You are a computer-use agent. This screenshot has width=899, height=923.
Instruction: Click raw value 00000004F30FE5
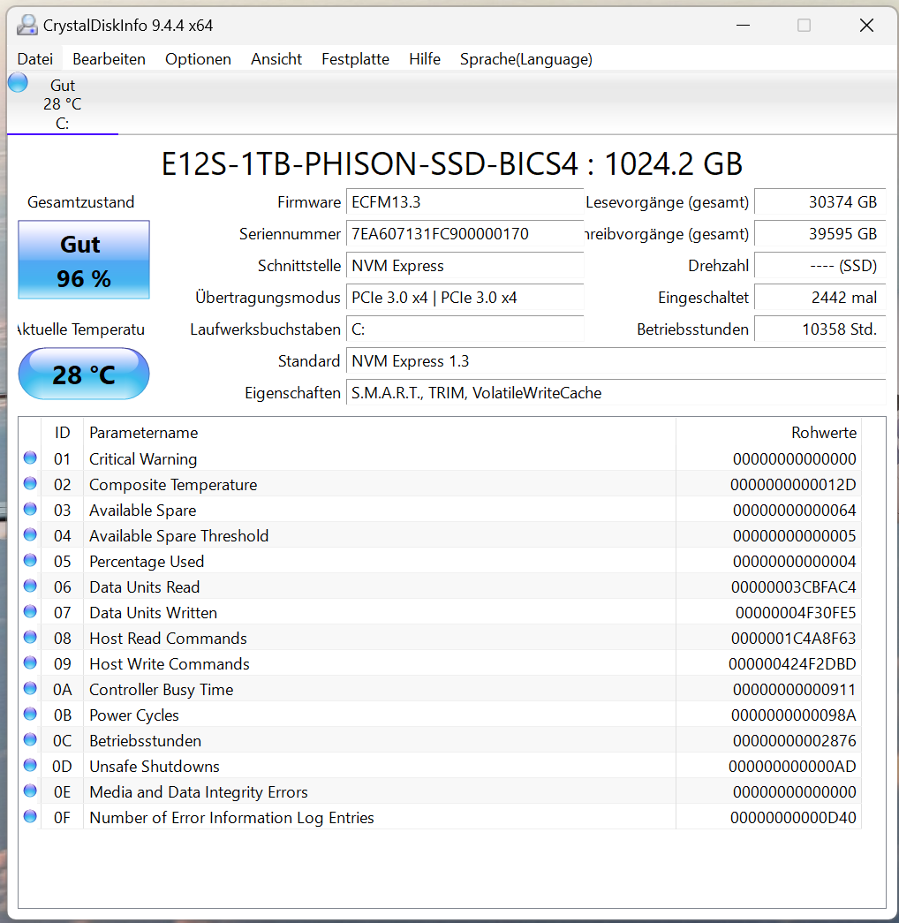point(796,613)
